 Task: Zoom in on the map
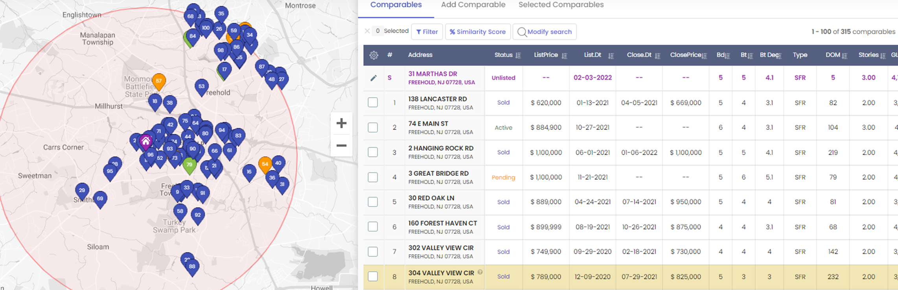click(x=341, y=123)
